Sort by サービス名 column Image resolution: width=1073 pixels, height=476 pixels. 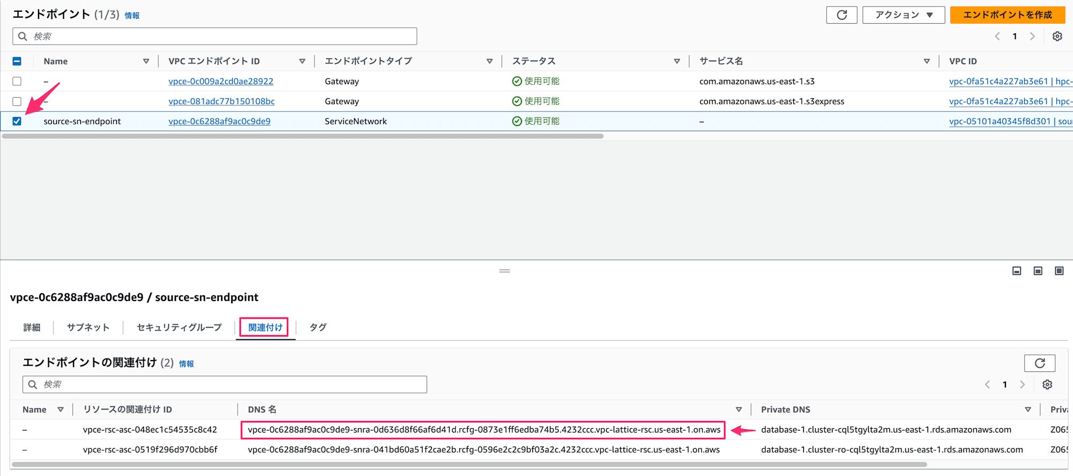[927, 61]
